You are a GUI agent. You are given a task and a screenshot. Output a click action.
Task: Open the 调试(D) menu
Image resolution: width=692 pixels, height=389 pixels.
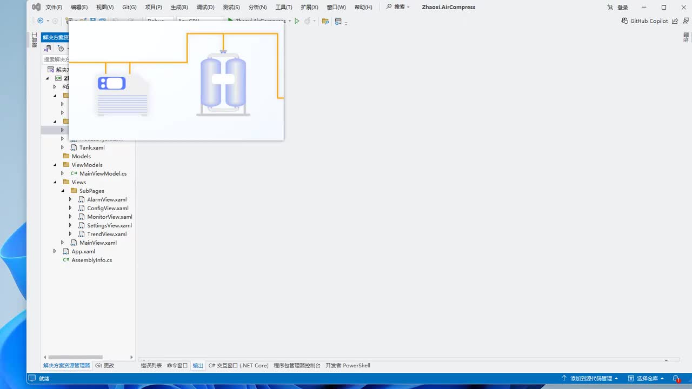click(x=205, y=8)
